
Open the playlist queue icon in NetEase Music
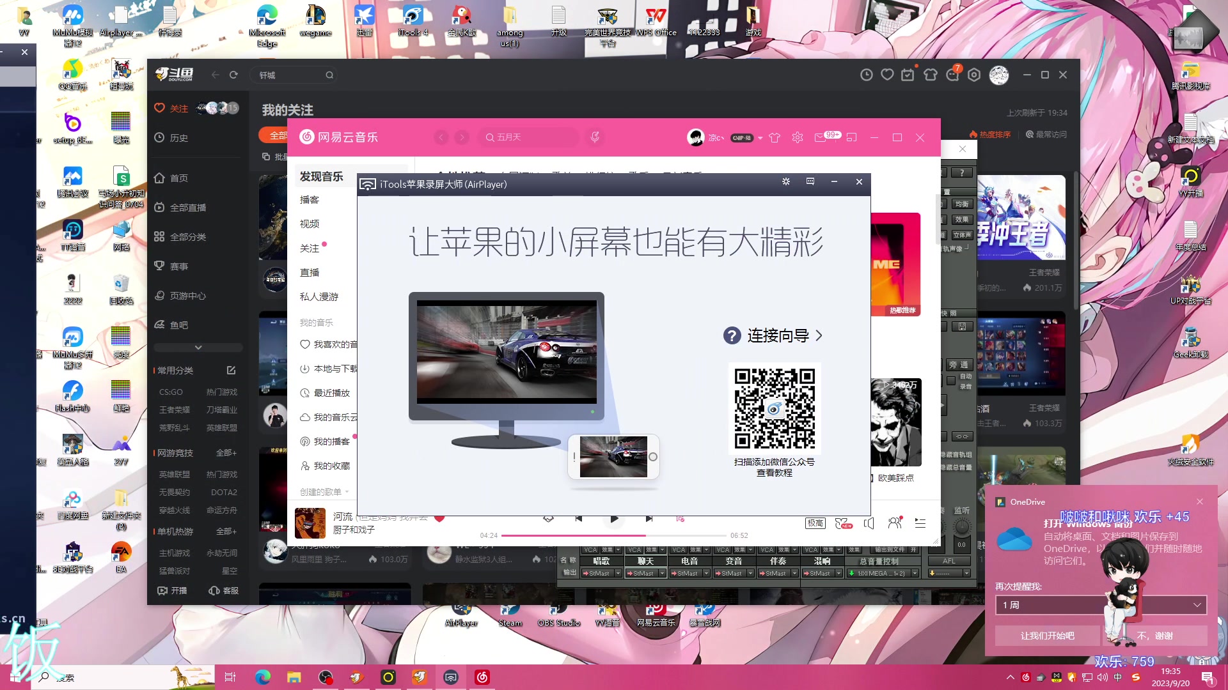(920, 523)
